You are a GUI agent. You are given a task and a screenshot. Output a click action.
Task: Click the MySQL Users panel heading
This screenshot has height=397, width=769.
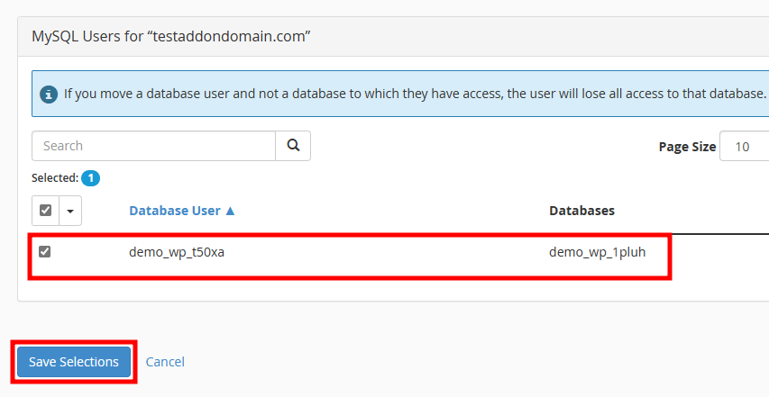pos(171,36)
